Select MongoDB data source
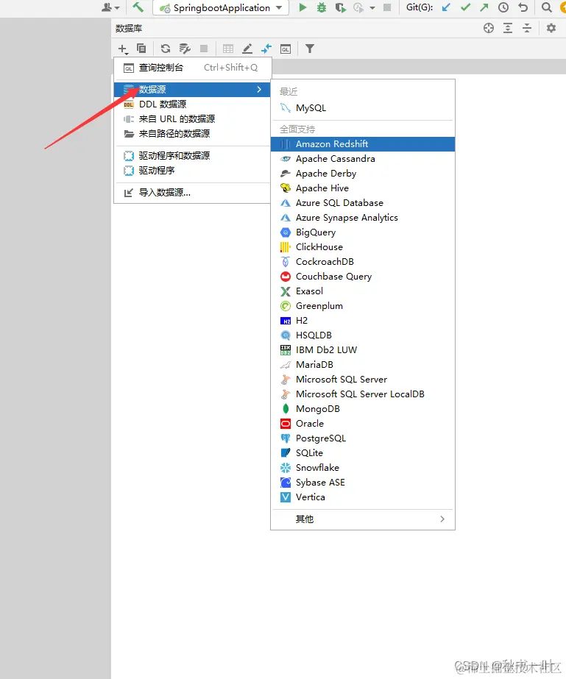566x679 pixels. (363, 409)
